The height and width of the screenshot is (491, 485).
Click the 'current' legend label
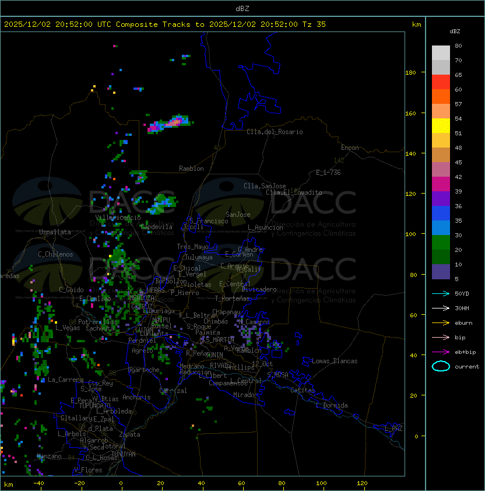(x=467, y=366)
